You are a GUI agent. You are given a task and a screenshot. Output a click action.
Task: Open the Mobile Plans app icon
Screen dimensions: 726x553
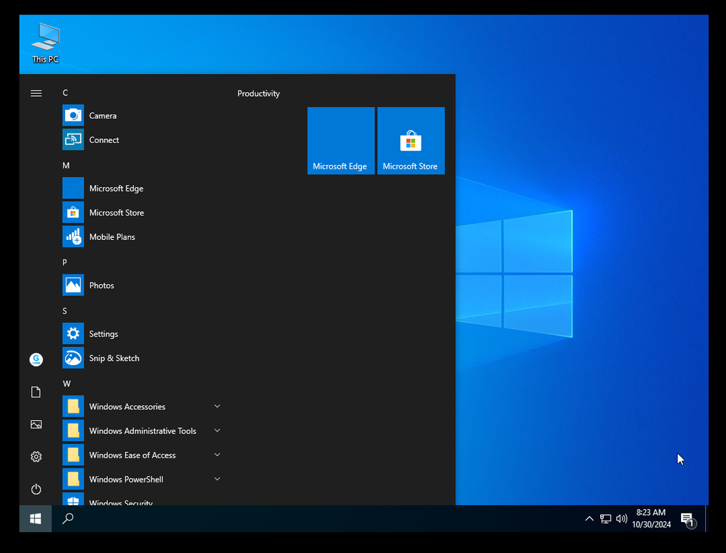pyautogui.click(x=73, y=236)
